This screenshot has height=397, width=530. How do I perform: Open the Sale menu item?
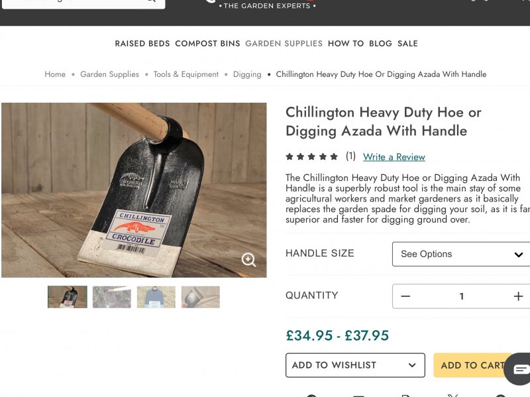[407, 44]
